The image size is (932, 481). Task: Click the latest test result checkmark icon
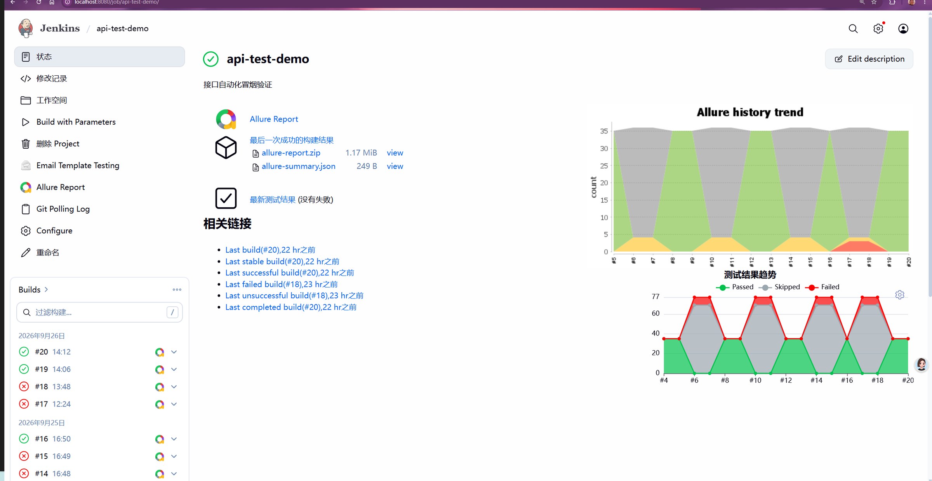226,198
